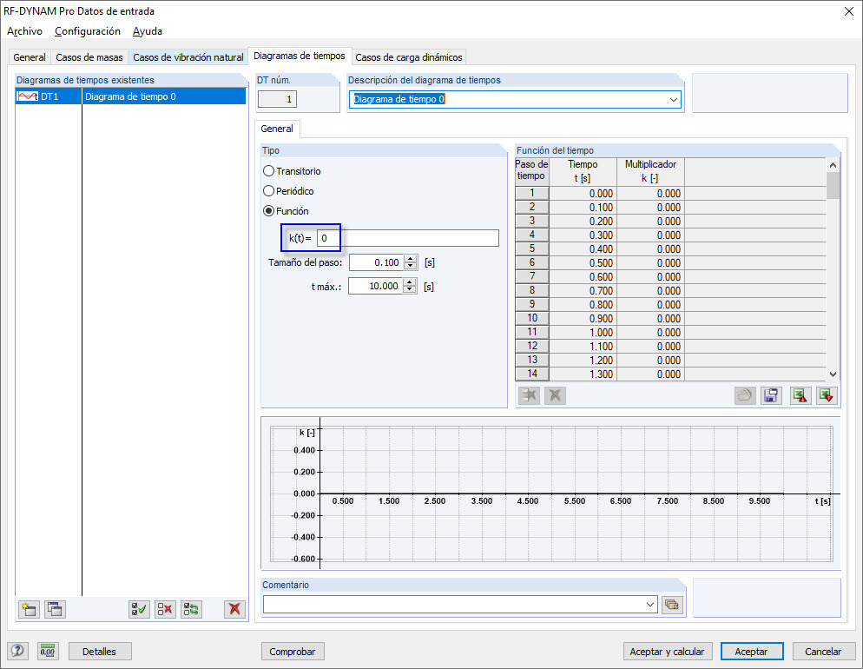This screenshot has width=863, height=669.
Task: Close the RF-DYNAM Pro dialog window
Action: [x=849, y=11]
